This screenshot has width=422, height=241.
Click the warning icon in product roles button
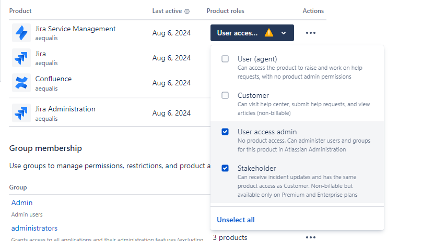(268, 33)
